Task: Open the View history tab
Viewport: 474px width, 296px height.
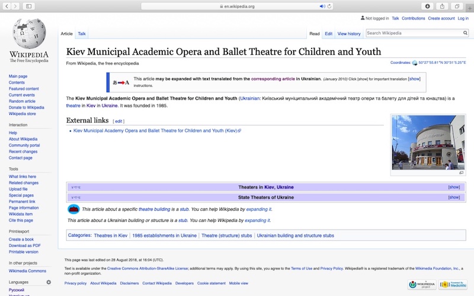Action: (349, 34)
